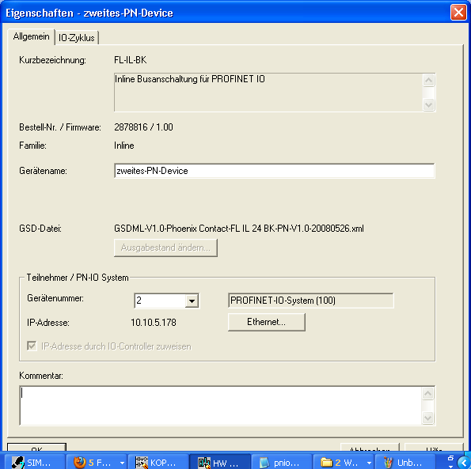Click the Ethernet... button
The width and height of the screenshot is (471, 469).
point(267,322)
